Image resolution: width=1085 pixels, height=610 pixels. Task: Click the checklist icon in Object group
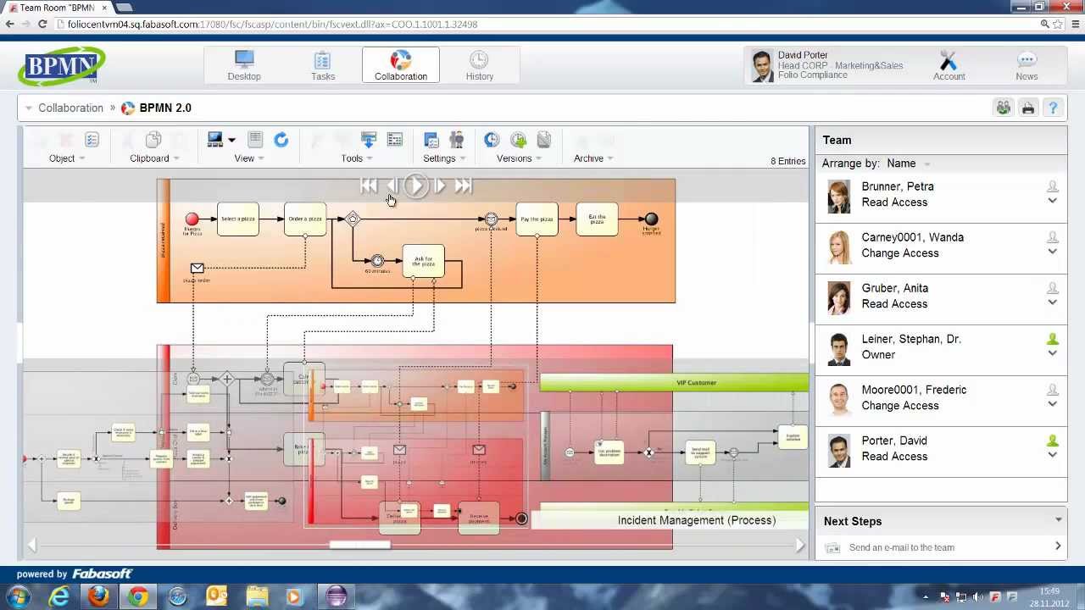tap(92, 139)
